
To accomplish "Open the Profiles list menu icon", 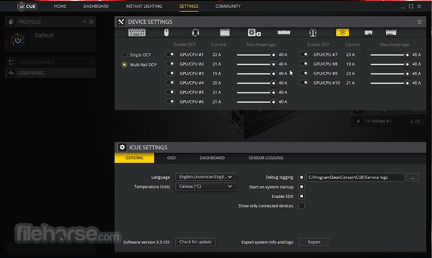I will coord(92,22).
